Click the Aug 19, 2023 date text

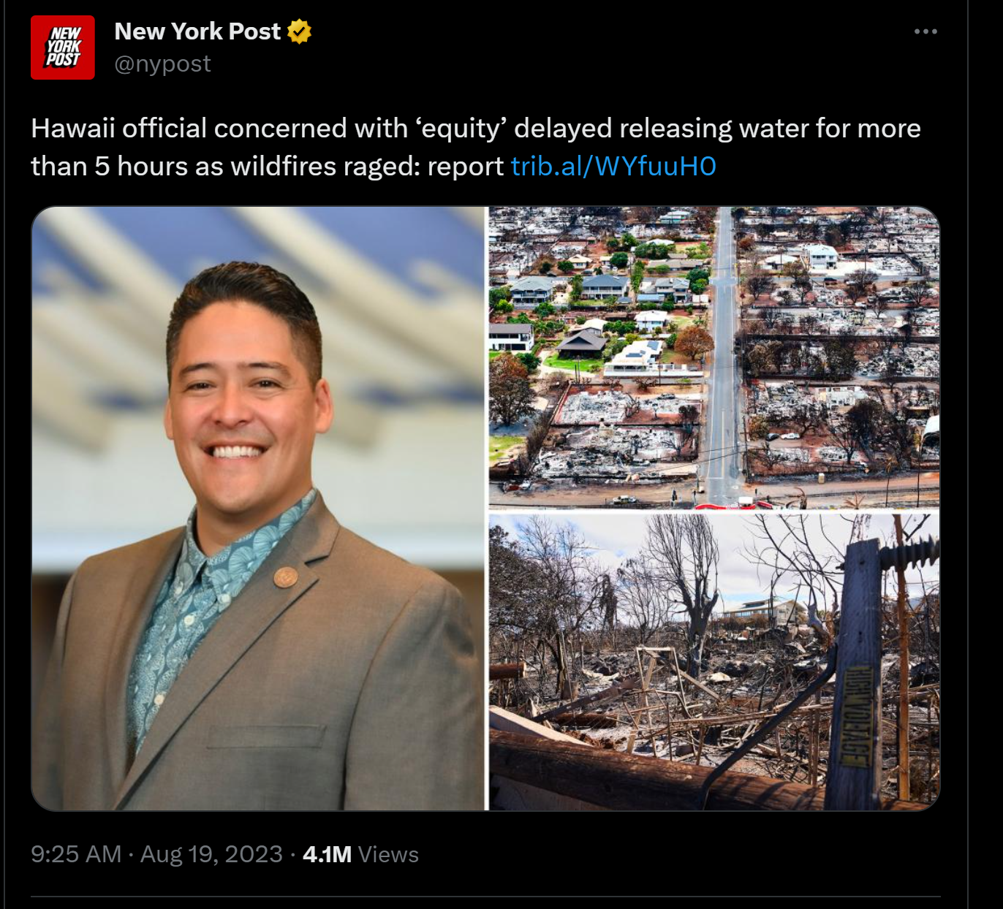pyautogui.click(x=211, y=854)
